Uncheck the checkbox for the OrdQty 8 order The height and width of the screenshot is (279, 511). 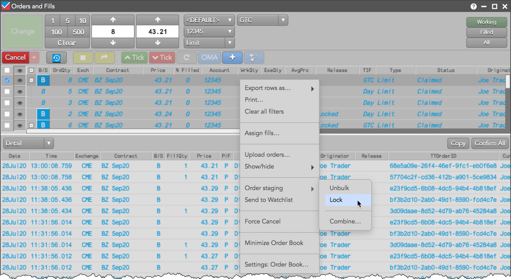(7, 80)
